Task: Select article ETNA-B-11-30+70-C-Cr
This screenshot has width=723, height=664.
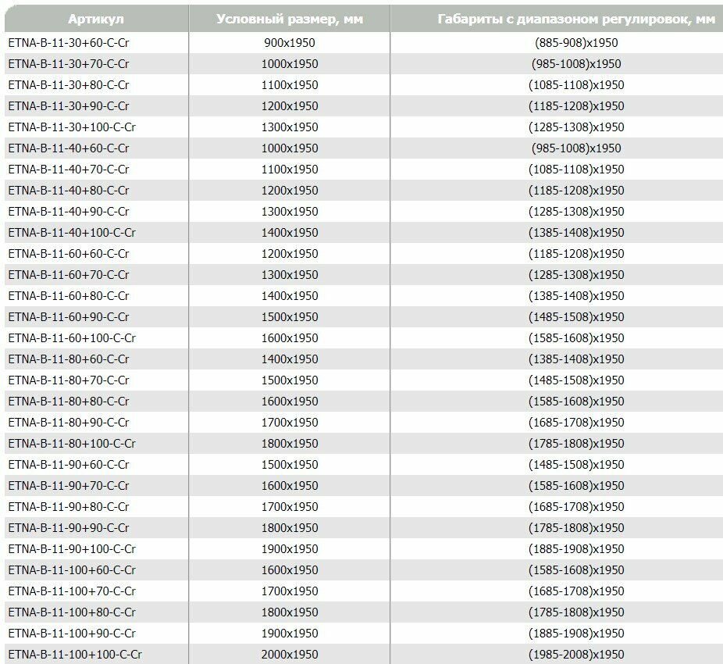Action: 69,64
